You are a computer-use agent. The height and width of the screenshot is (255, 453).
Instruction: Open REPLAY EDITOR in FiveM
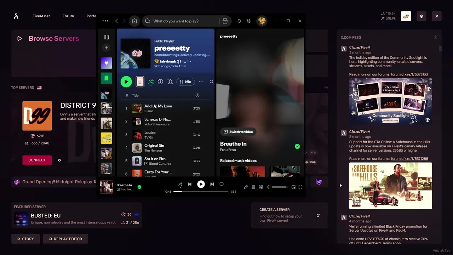click(65, 239)
